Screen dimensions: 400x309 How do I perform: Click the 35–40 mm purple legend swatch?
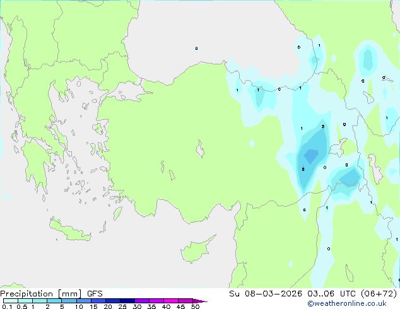coord(156,301)
